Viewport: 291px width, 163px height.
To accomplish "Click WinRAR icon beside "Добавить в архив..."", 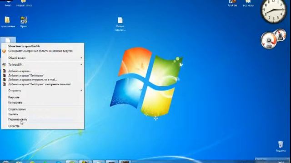I will pos(4,71).
